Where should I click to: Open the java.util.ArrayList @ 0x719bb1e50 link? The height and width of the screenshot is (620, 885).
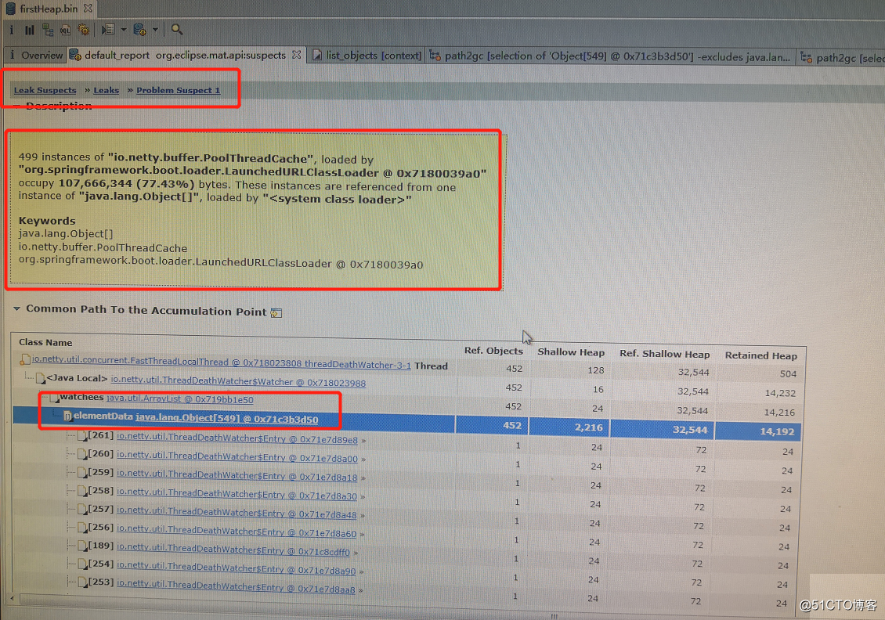point(179,399)
